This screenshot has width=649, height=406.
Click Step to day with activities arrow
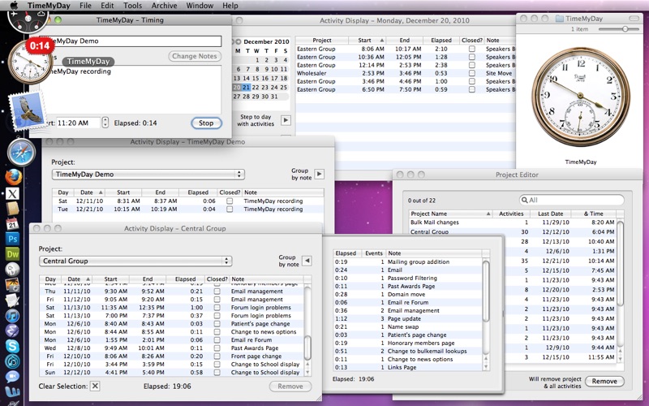coord(286,120)
